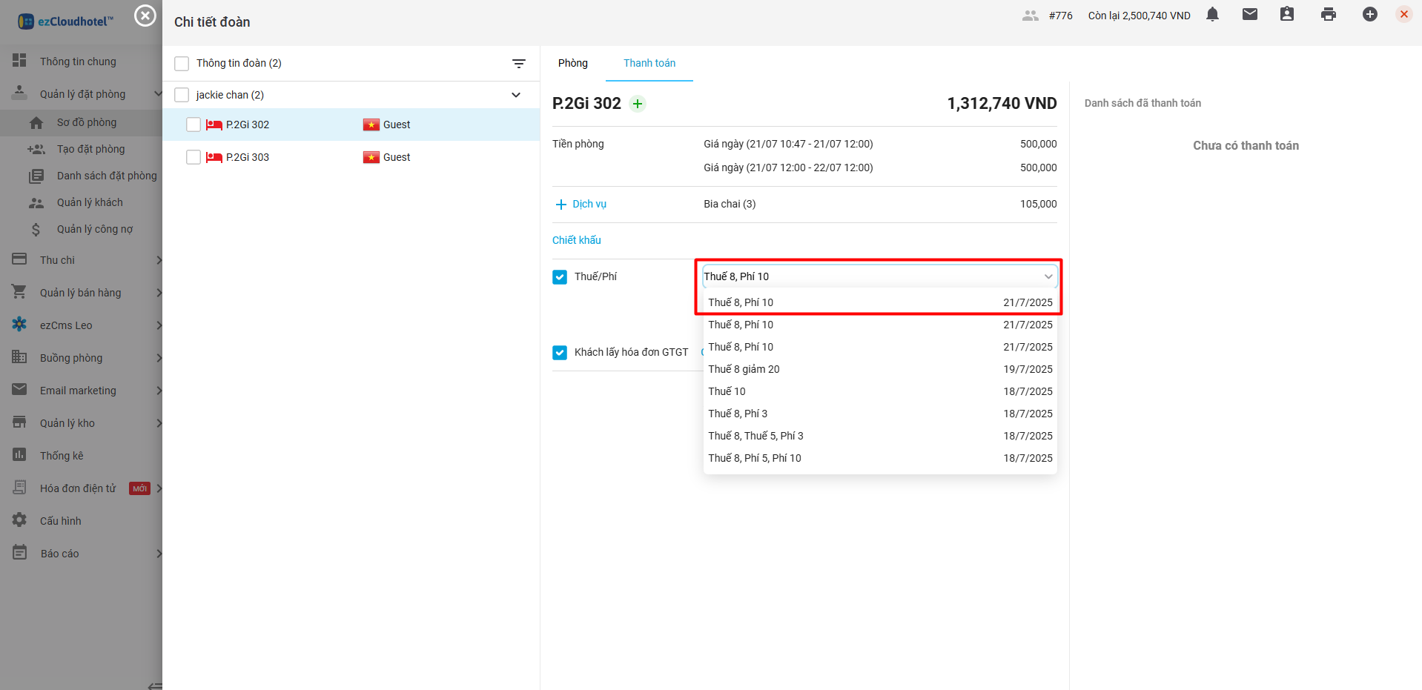Click green plus icon beside P.2Gi 302
1422x690 pixels.
(638, 104)
